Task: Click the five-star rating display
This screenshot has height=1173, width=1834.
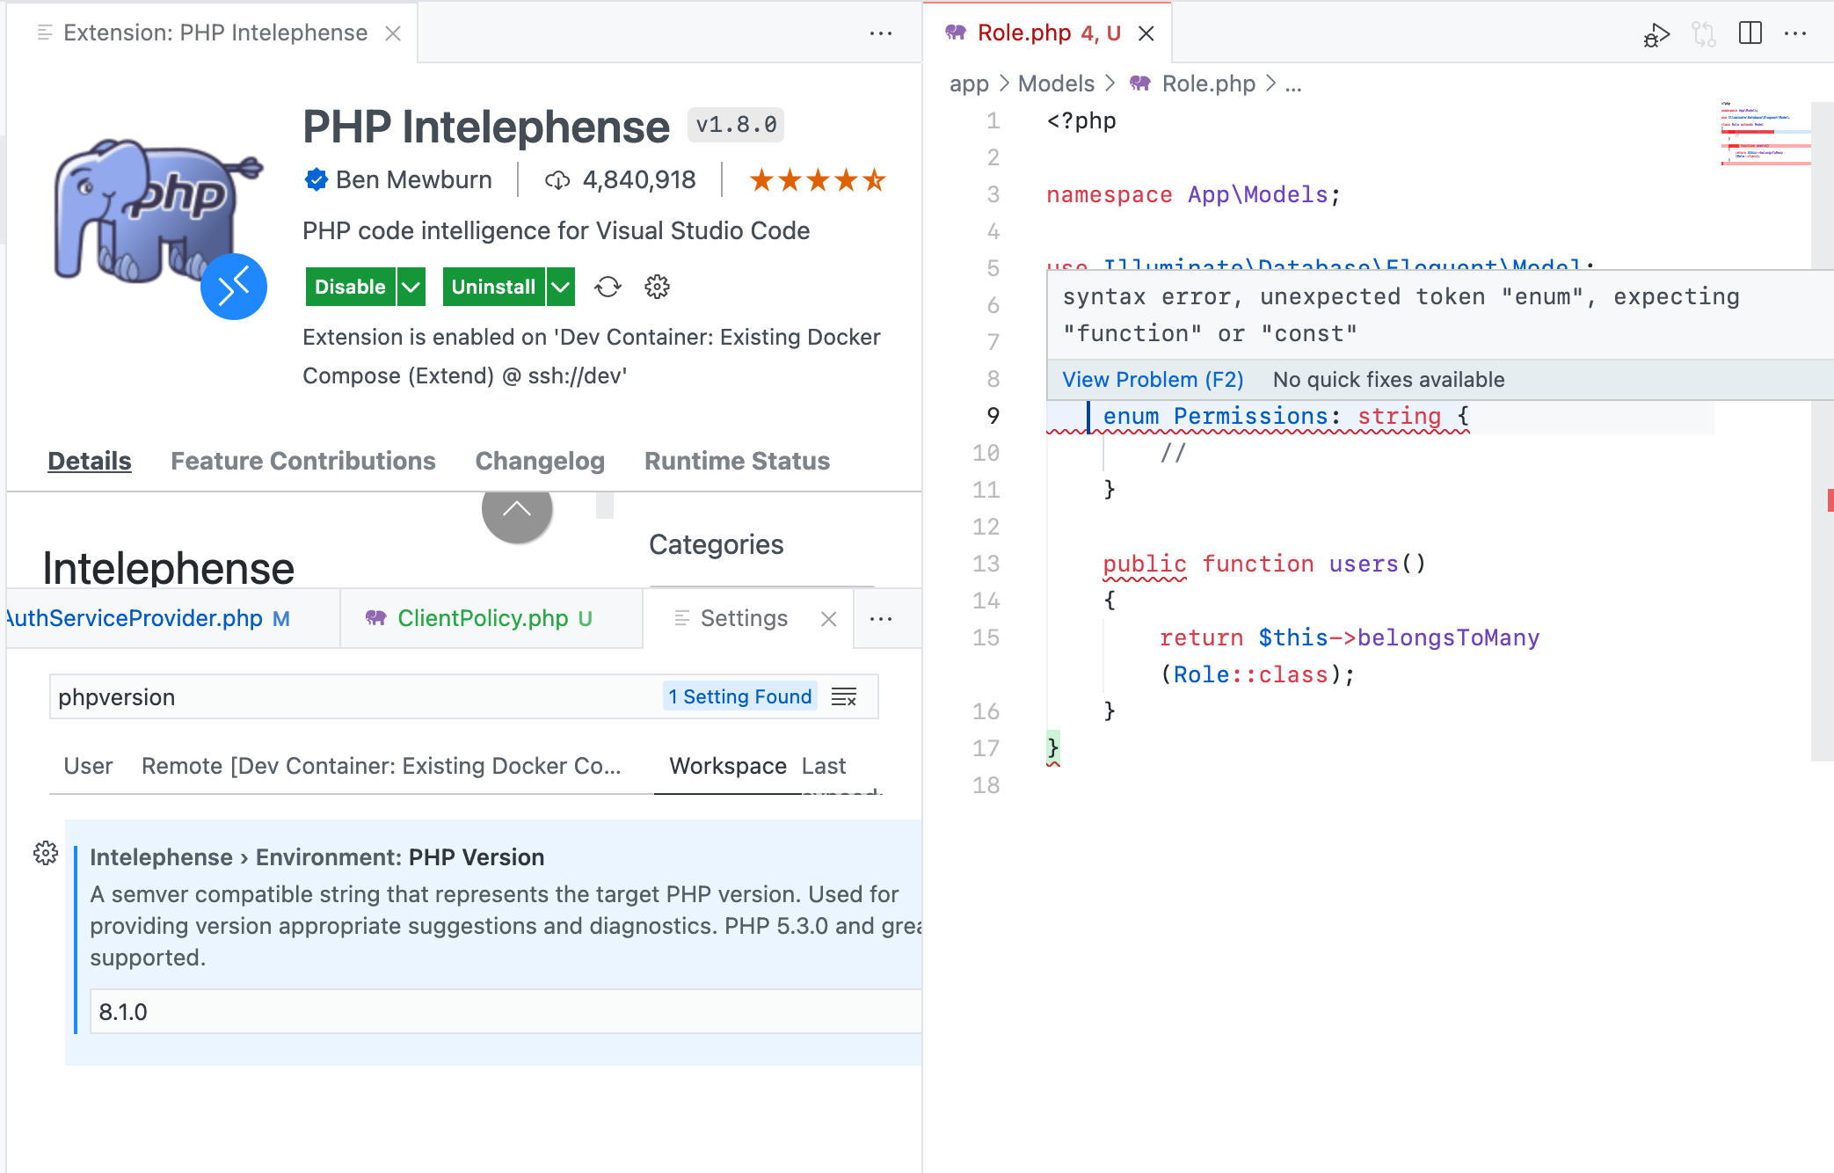Action: [x=817, y=180]
